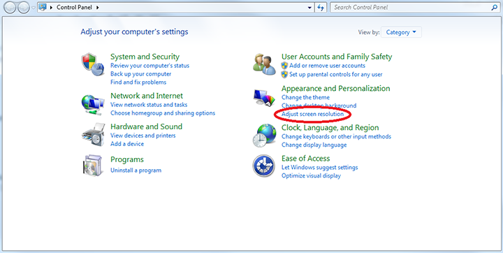
Task: Click the search magnifier icon
Action: (x=494, y=8)
